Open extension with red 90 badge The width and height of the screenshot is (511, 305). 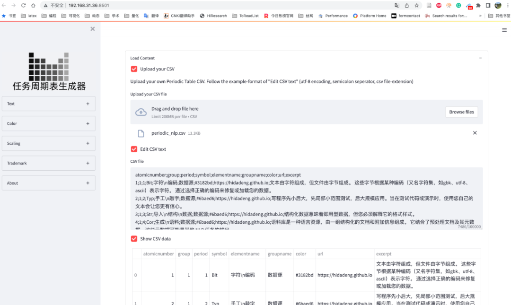[469, 6]
